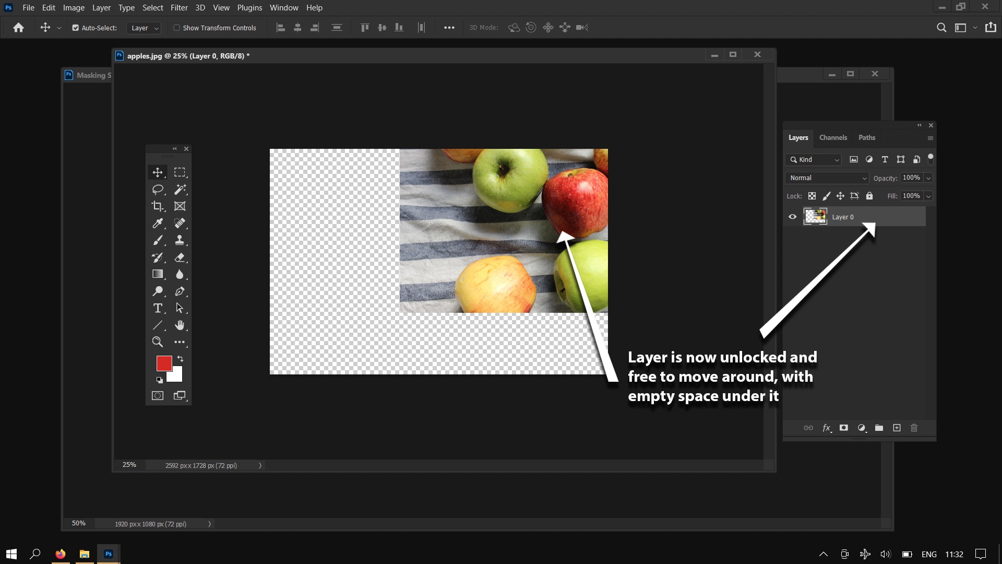Screen dimensions: 1002x564
Task: Switch to the Channels tab
Action: [x=833, y=138]
